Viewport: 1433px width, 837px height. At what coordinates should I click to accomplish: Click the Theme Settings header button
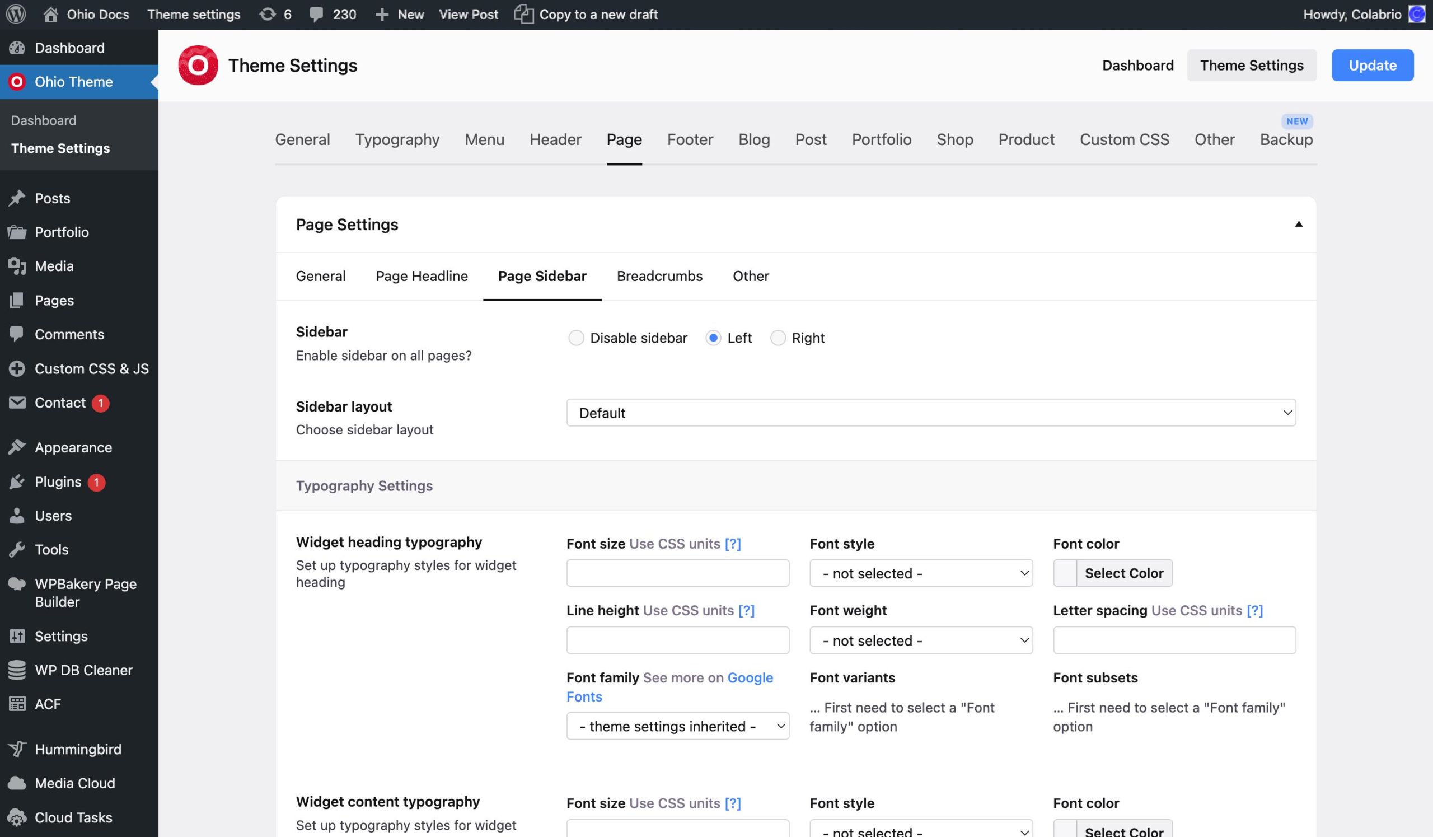1252,66
